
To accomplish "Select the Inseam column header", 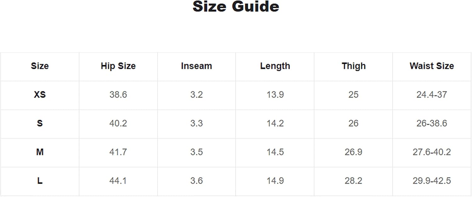I will pyautogui.click(x=196, y=66).
